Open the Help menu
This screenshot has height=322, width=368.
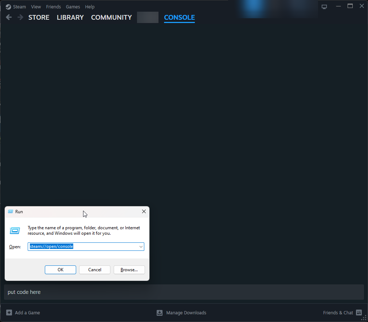coord(90,7)
